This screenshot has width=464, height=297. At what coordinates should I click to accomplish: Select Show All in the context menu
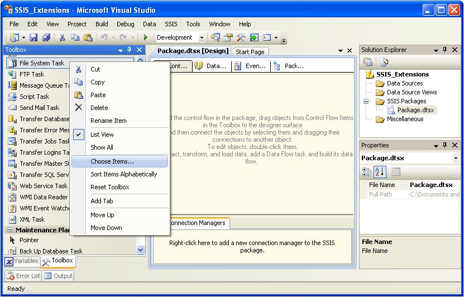(x=120, y=147)
